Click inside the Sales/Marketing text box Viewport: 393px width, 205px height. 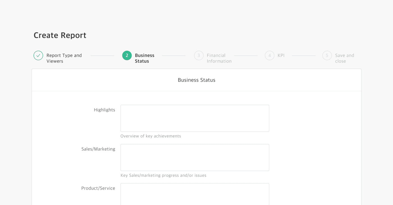pyautogui.click(x=195, y=157)
